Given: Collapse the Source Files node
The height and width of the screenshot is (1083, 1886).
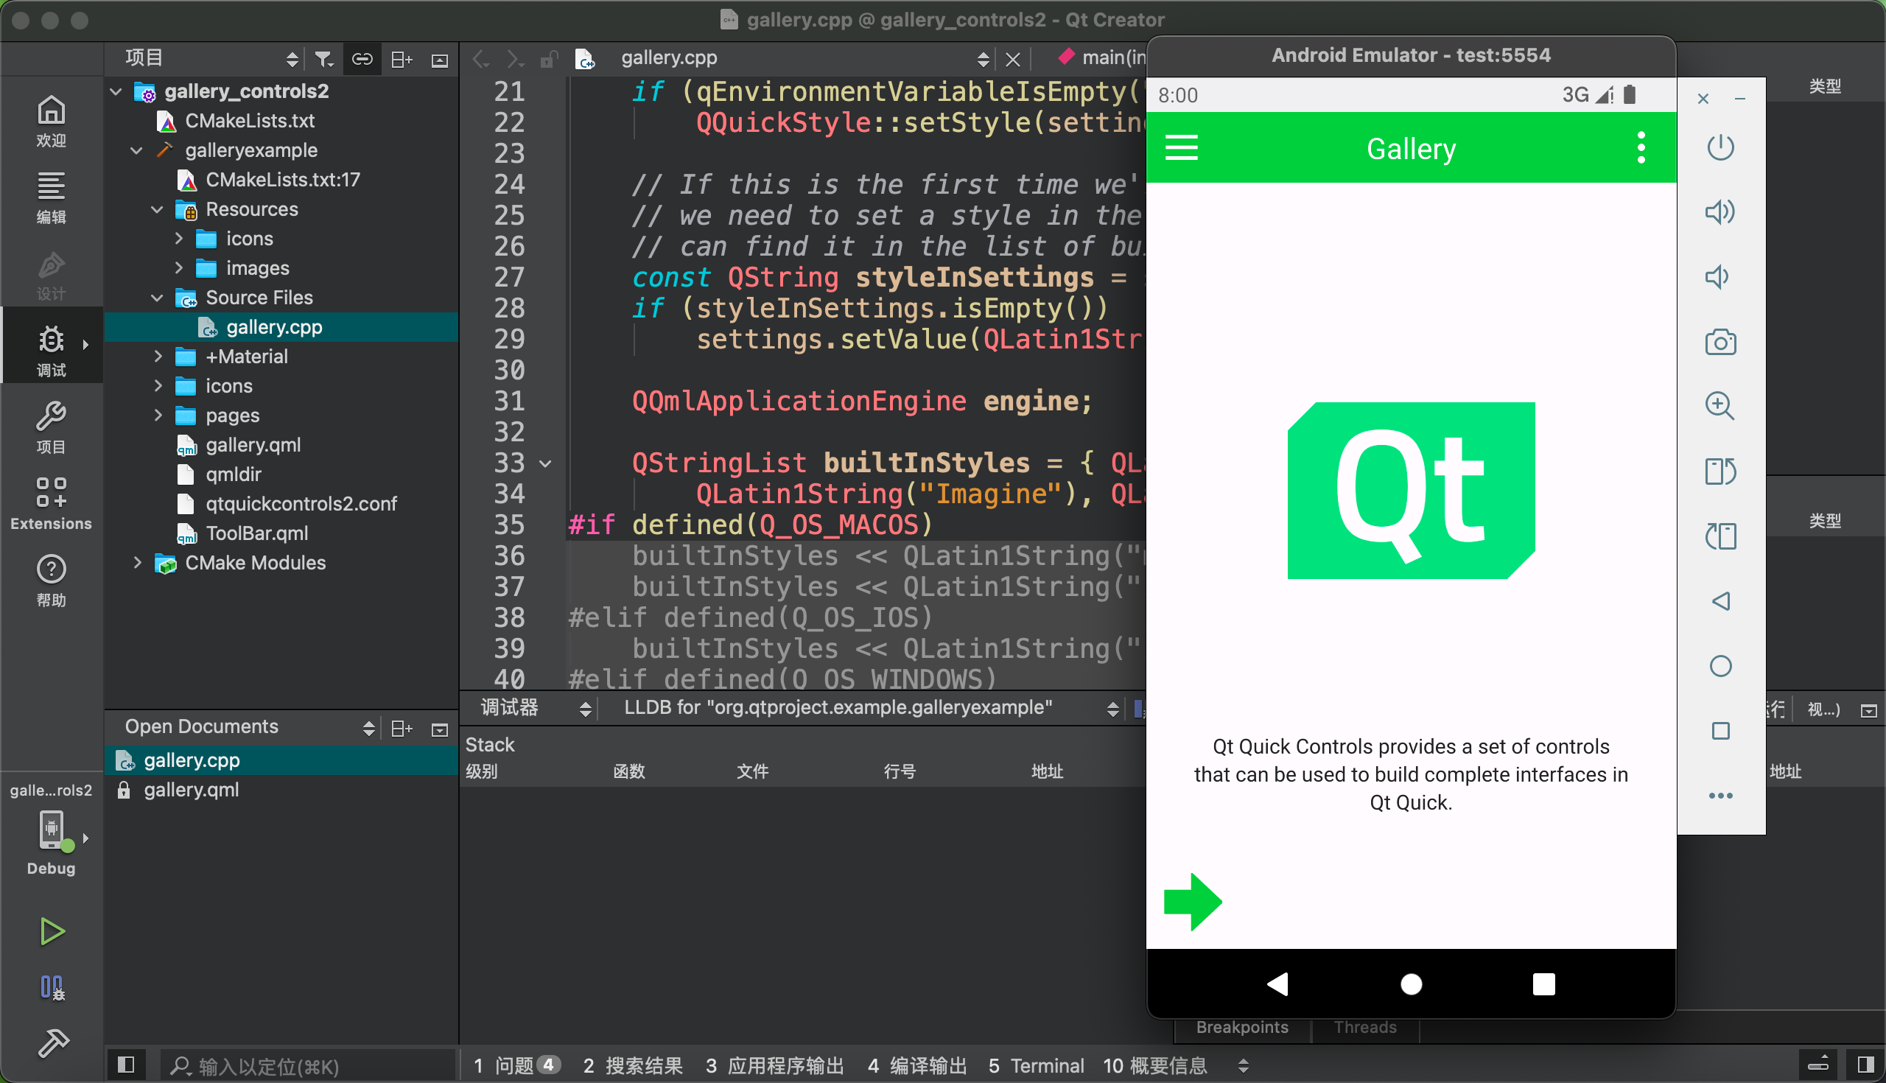Looking at the screenshot, I should pos(157,298).
